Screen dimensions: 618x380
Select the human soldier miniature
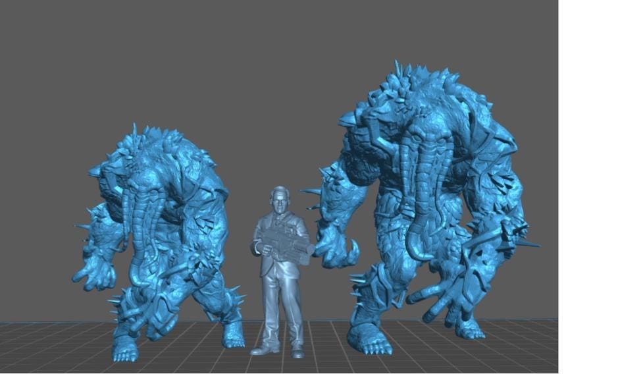280,263
